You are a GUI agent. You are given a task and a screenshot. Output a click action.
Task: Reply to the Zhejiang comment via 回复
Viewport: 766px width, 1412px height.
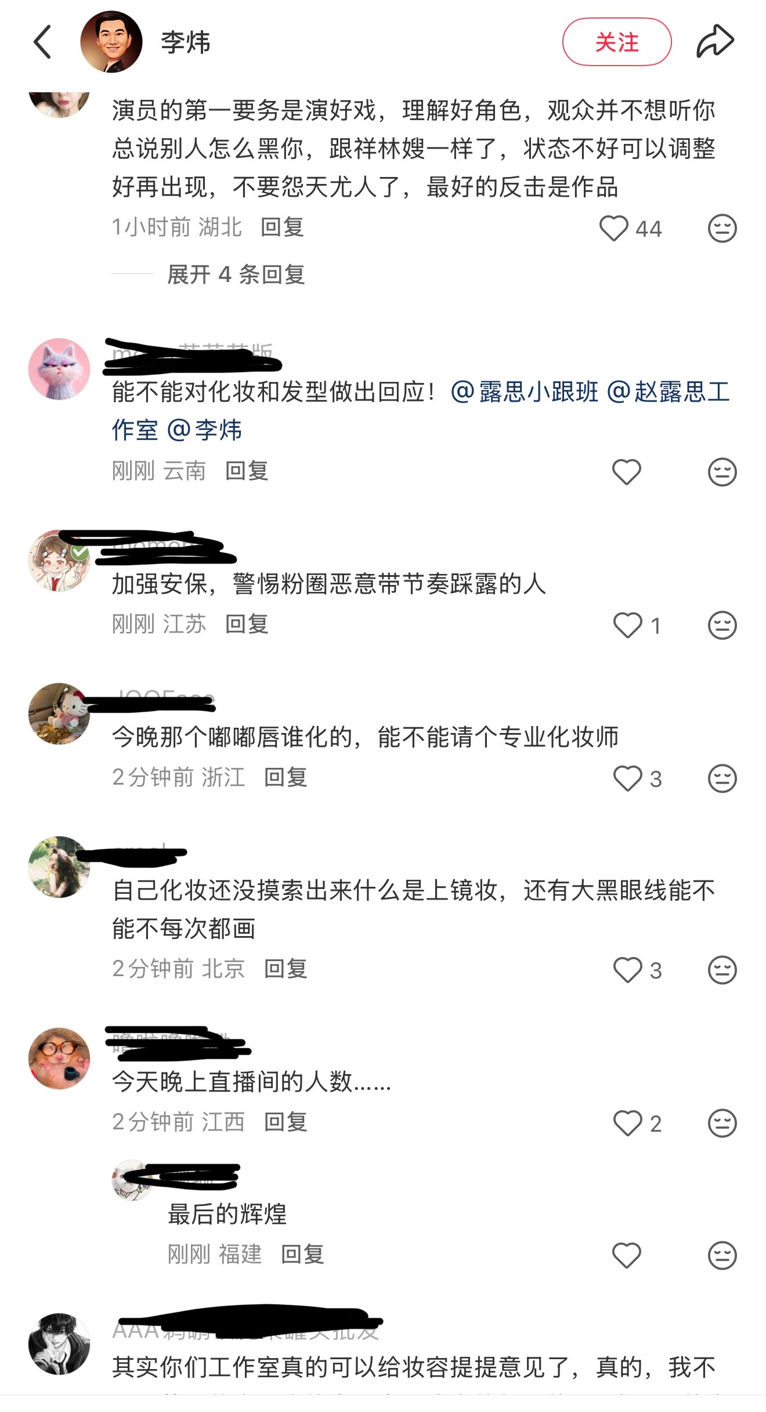pos(286,777)
